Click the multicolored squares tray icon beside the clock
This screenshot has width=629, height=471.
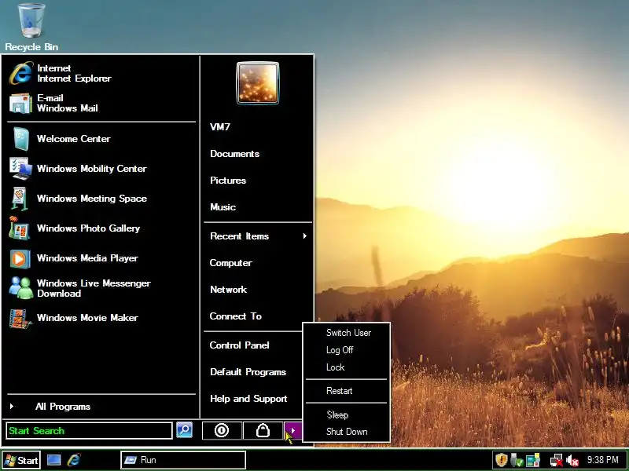click(x=533, y=460)
